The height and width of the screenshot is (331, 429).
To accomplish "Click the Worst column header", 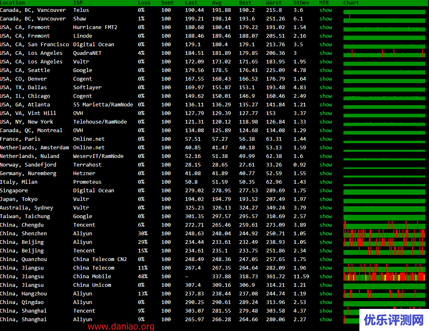I will (274, 3).
